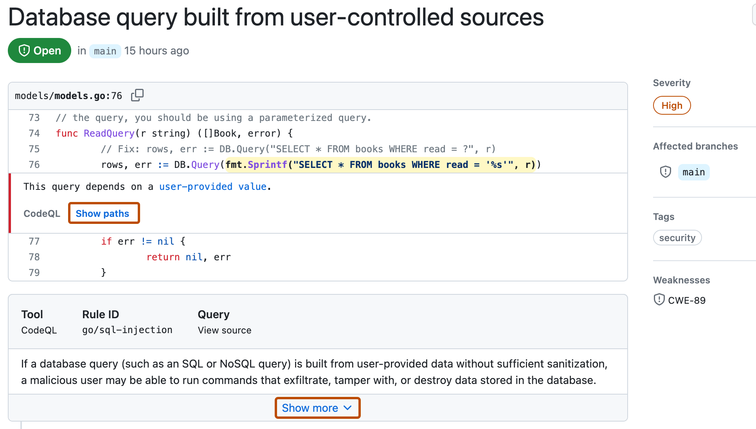Click the Tags security shield icon
Viewport: 756px width, 429px height.
point(677,238)
